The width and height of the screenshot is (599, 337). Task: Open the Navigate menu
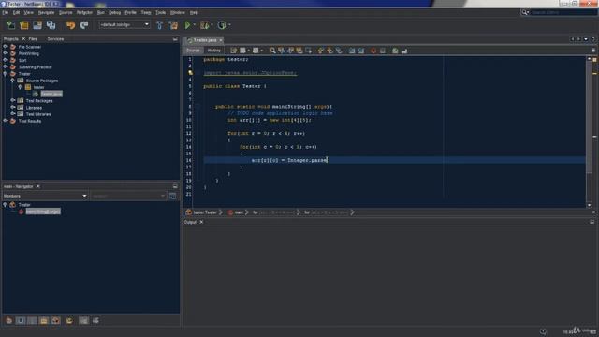(46, 12)
